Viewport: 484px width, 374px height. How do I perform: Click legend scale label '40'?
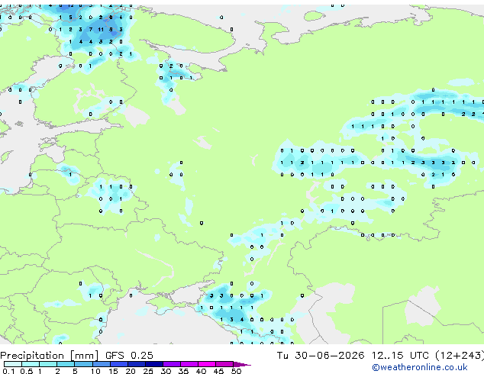pos(201,371)
